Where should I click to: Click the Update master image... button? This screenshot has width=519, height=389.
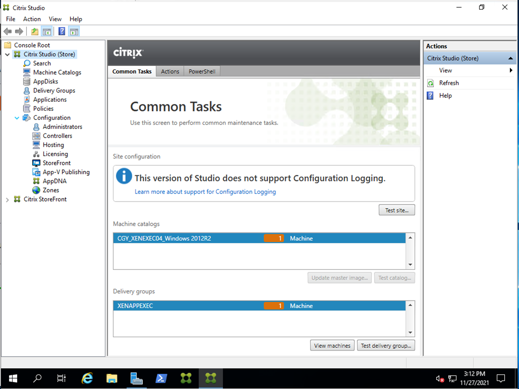point(339,278)
